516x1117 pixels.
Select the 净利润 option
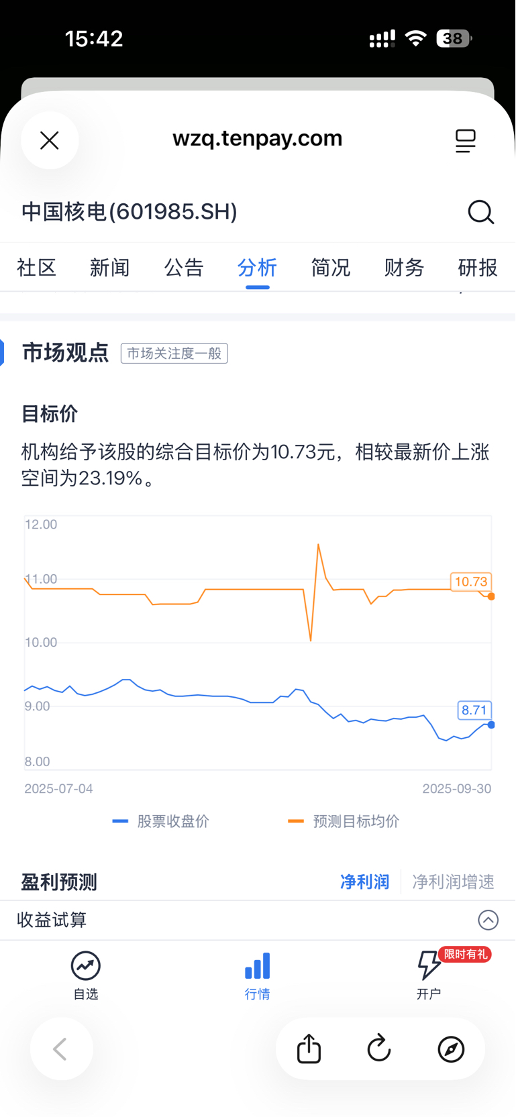[364, 882]
